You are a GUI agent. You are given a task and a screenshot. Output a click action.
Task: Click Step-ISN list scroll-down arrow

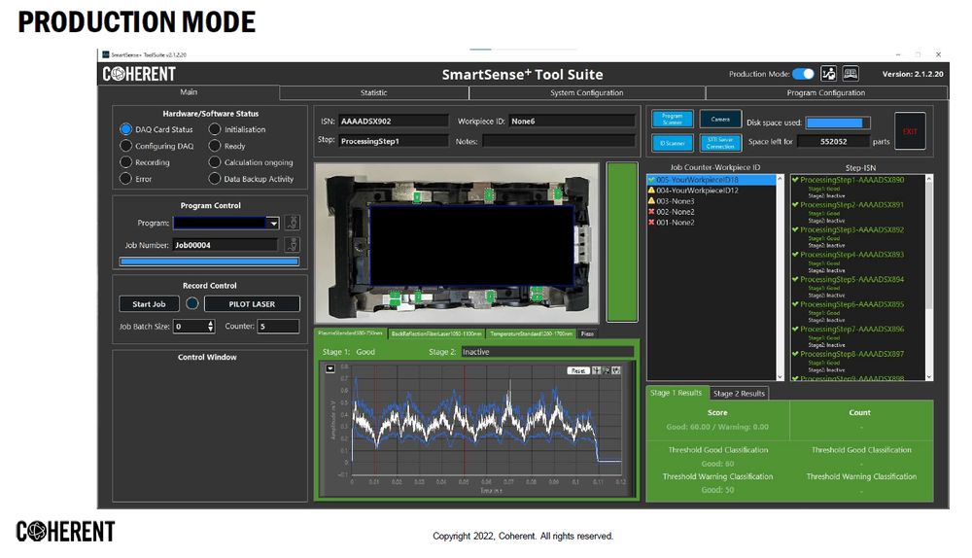pyautogui.click(x=928, y=376)
